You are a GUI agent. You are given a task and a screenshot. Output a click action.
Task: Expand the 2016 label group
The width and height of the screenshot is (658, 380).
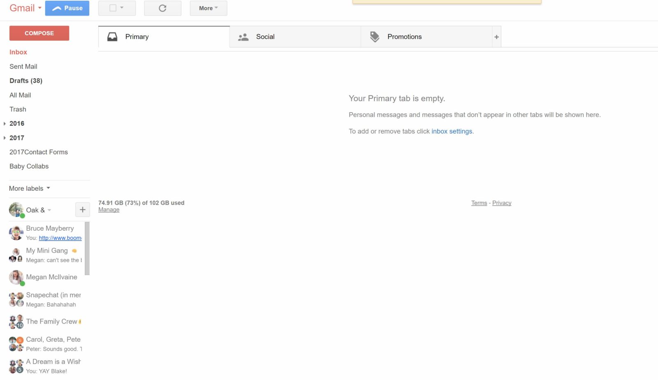click(4, 123)
